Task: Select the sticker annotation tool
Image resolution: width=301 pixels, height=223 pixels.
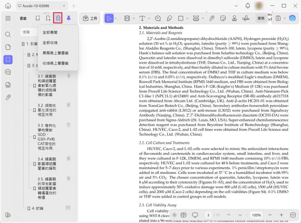Action: point(223,18)
